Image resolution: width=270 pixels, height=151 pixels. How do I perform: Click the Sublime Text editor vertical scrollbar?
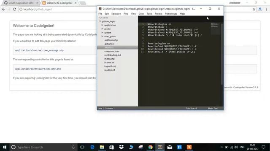pos(222,54)
